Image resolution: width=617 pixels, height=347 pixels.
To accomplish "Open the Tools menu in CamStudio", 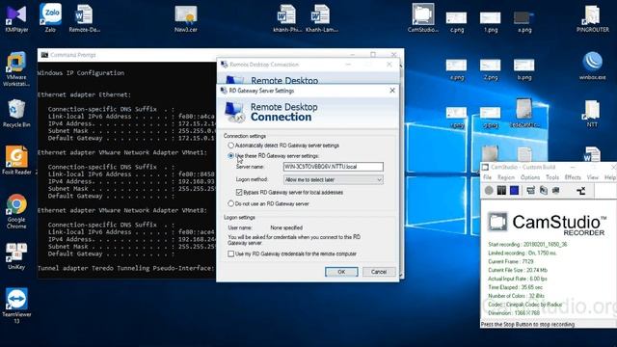I will tap(552, 177).
